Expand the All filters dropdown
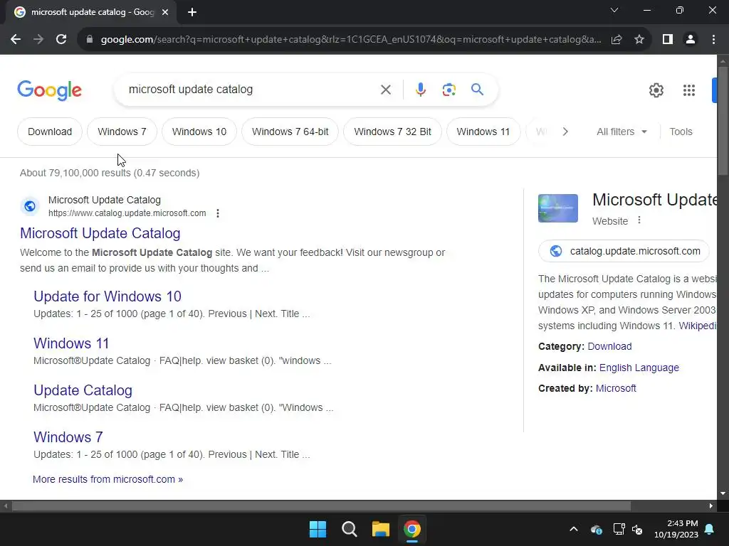 [622, 132]
